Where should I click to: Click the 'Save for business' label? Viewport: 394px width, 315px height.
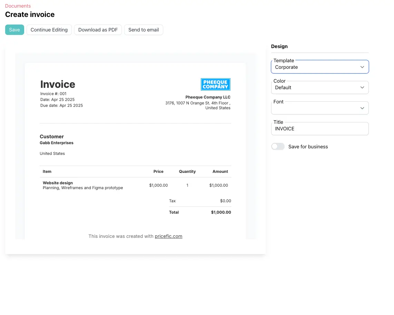(x=308, y=147)
